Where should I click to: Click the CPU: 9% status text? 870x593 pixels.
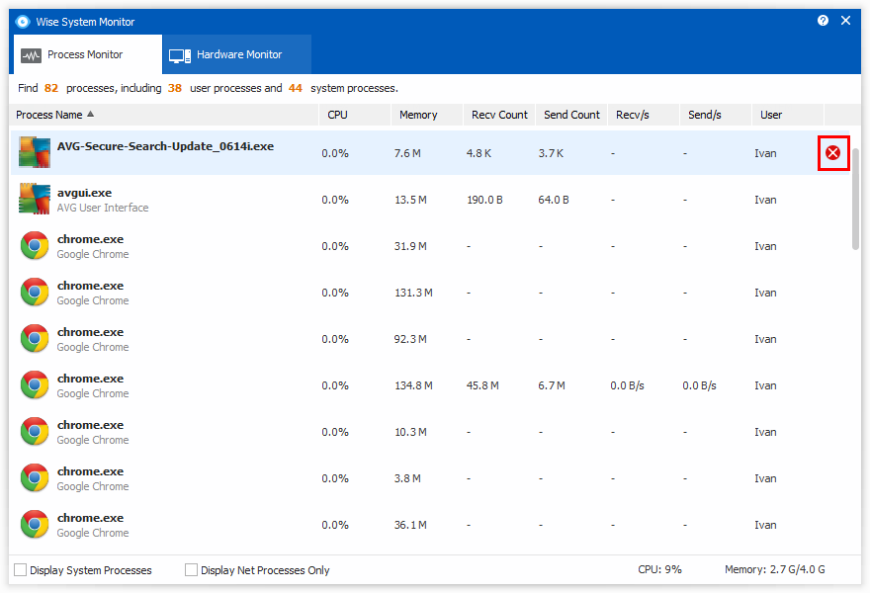(x=659, y=569)
